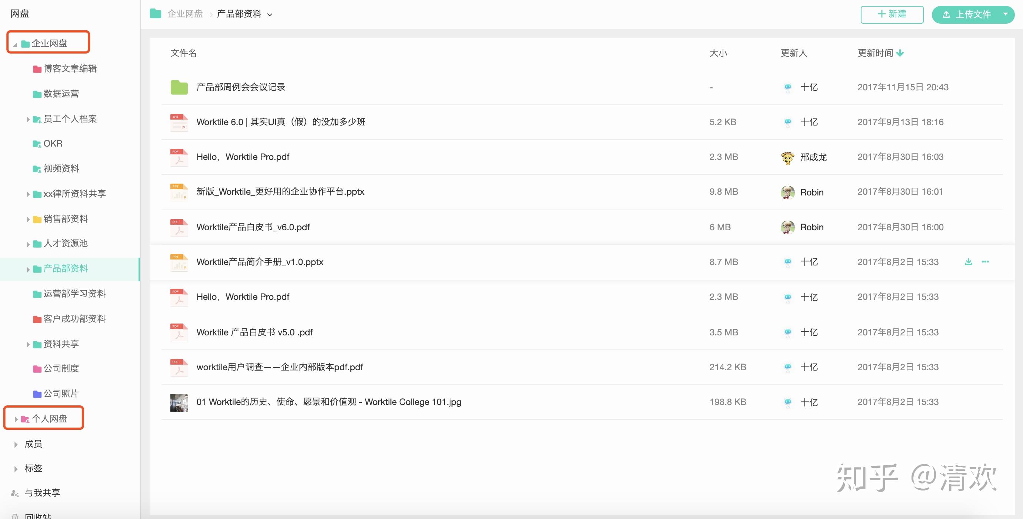Select 数据运营 folder in sidebar
The height and width of the screenshot is (519, 1023).
coord(61,94)
